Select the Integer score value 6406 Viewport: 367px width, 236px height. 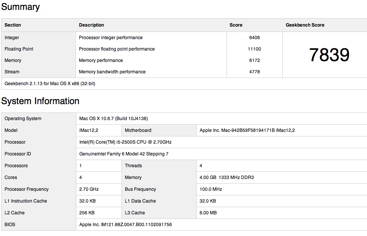[x=255, y=38]
